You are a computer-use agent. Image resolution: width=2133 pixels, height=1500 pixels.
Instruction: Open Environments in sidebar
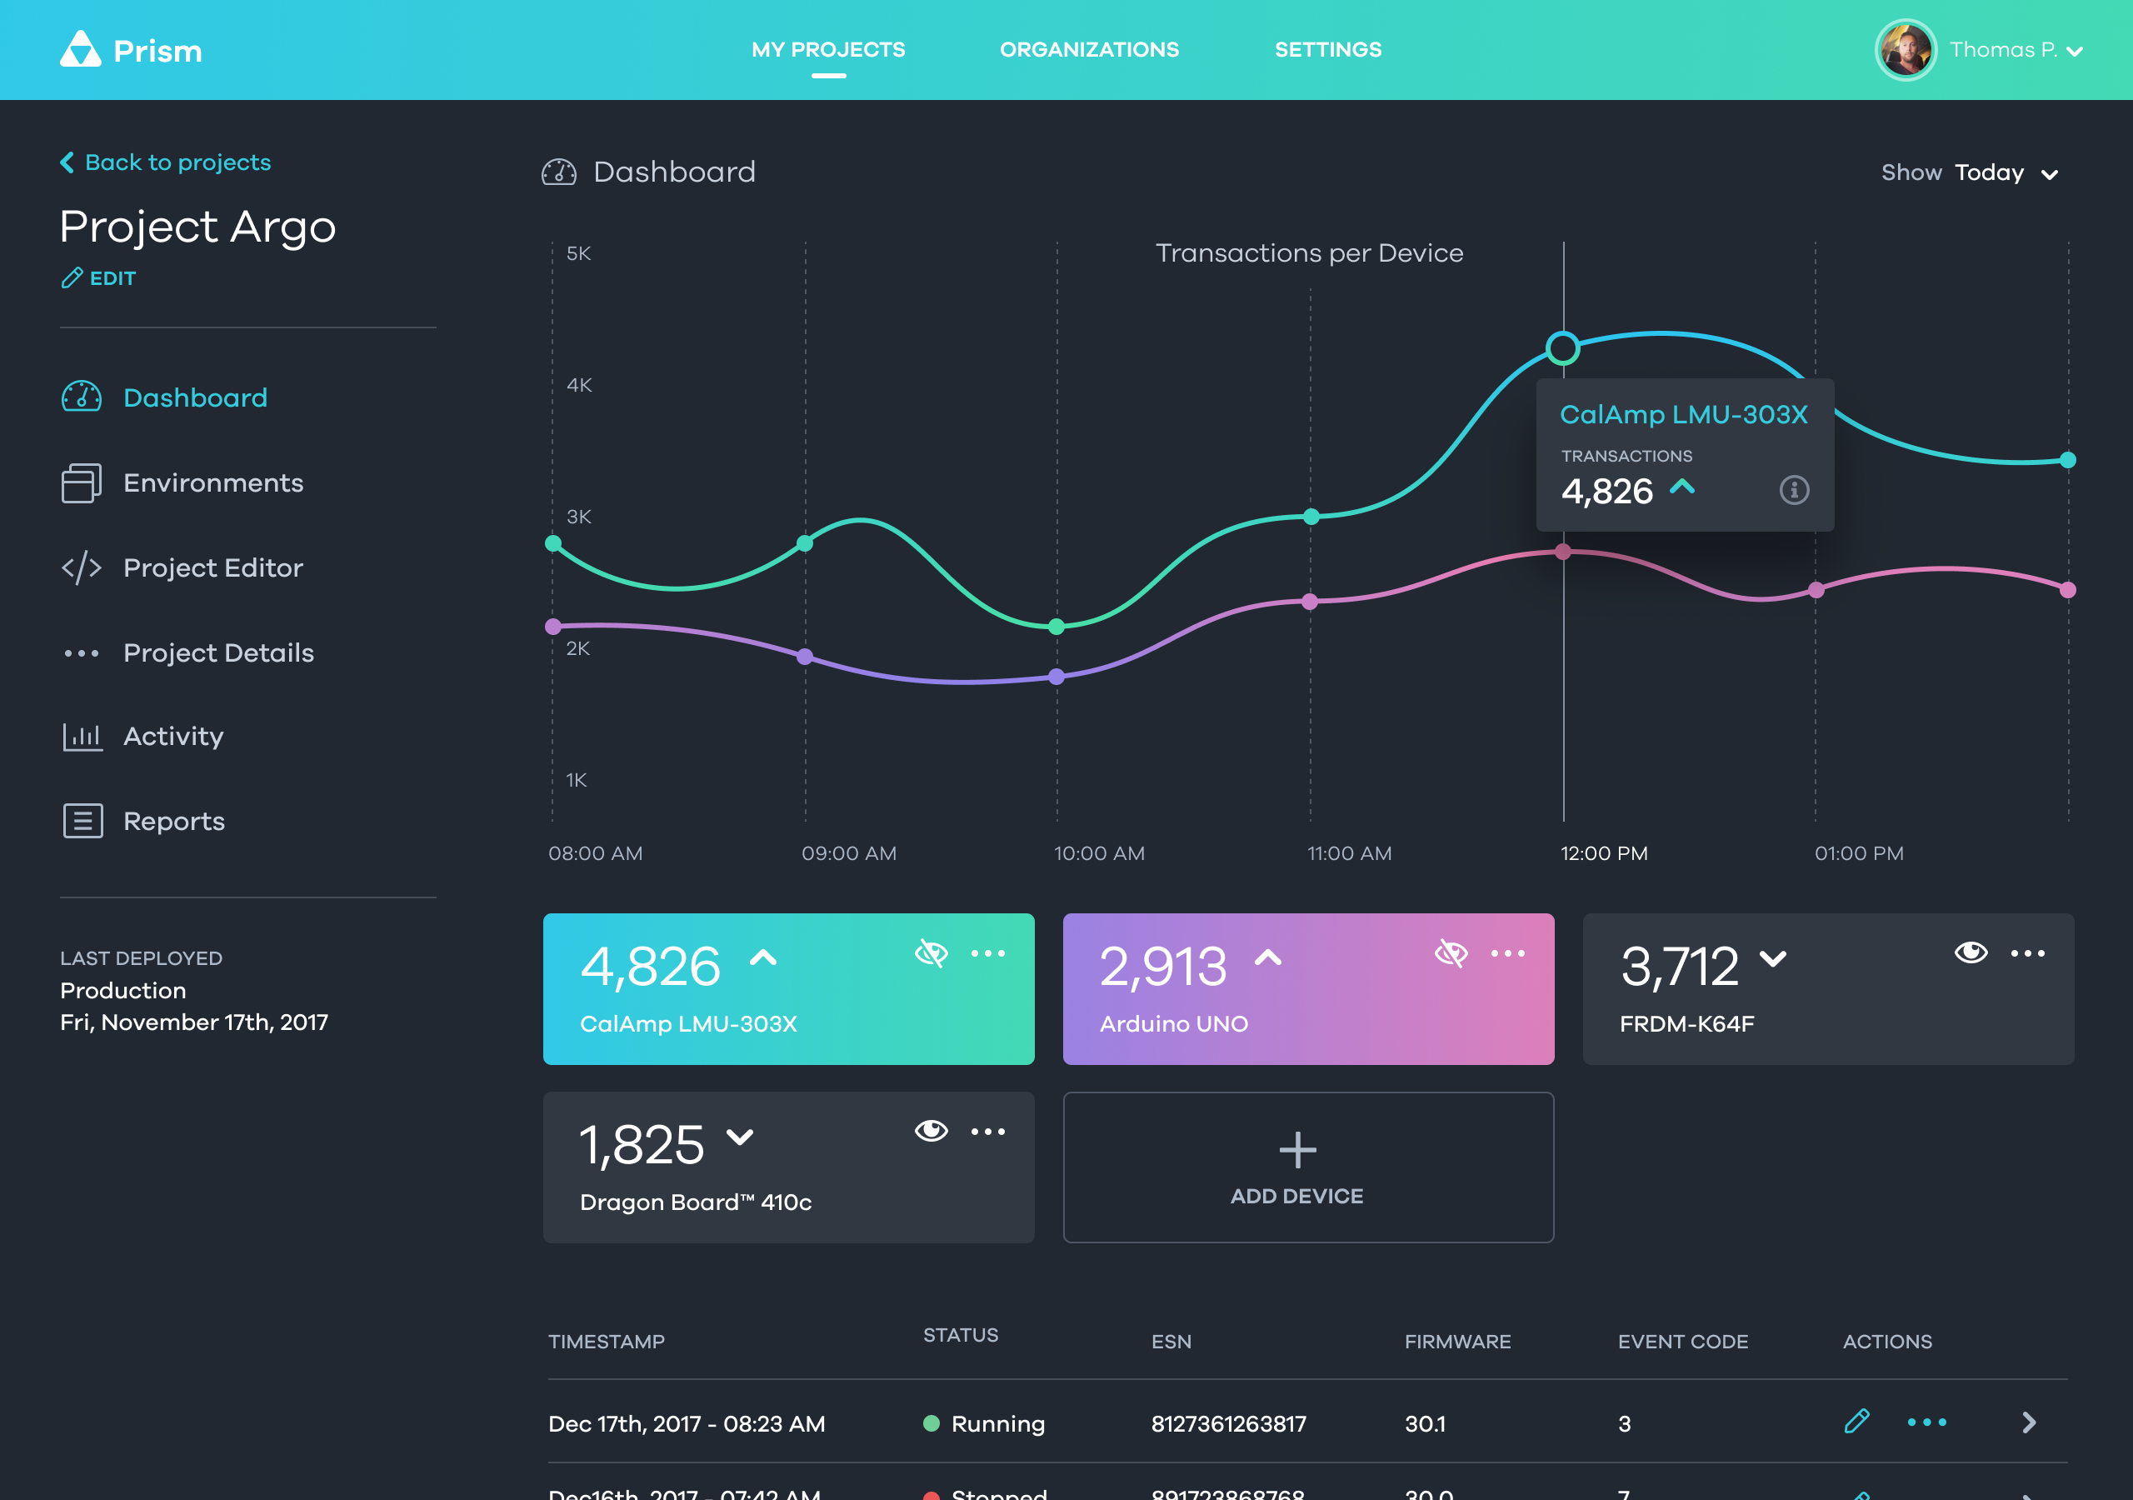[x=212, y=482]
